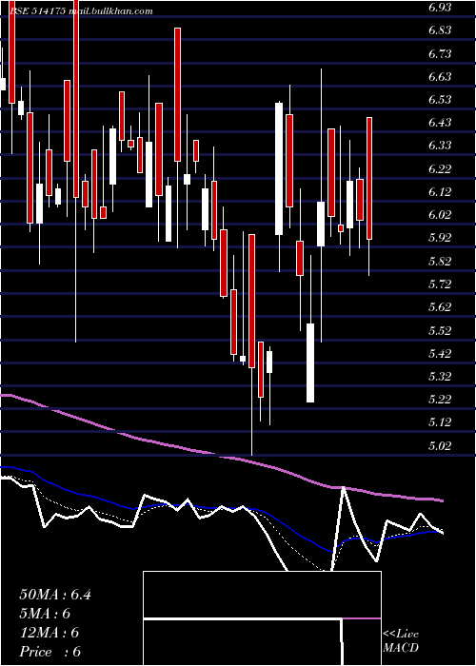Click the 5.32 price axis label
This screenshot has height=666, width=476.
(440, 377)
